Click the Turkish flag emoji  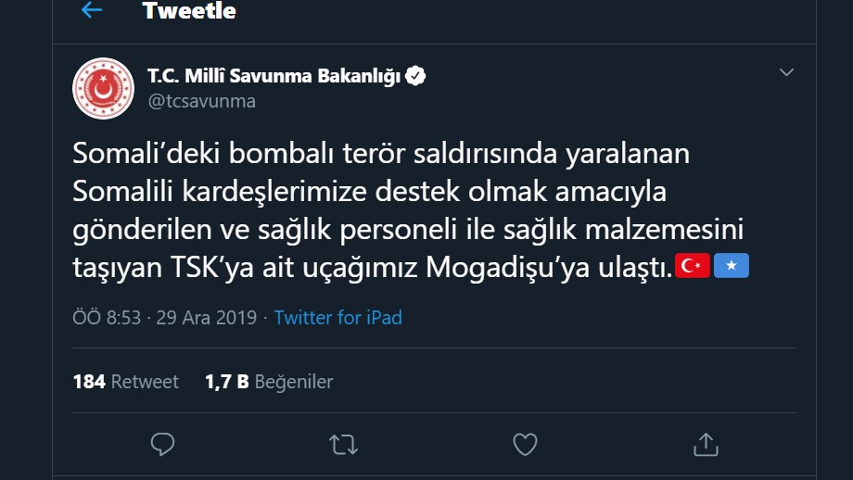693,266
